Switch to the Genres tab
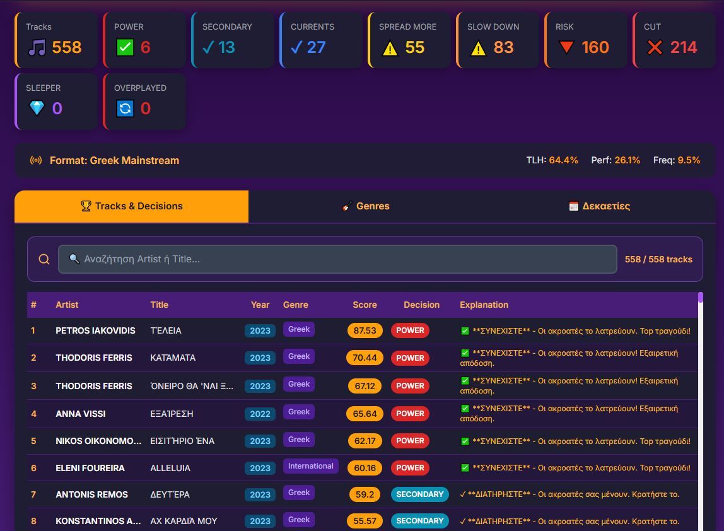This screenshot has height=531, width=724. point(366,206)
